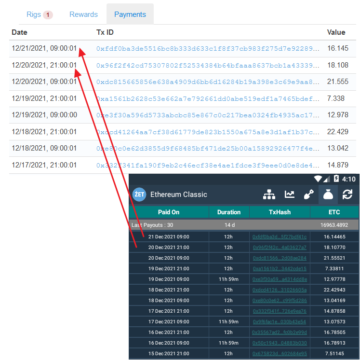Tap the ZET pool logo icon

click(139, 194)
